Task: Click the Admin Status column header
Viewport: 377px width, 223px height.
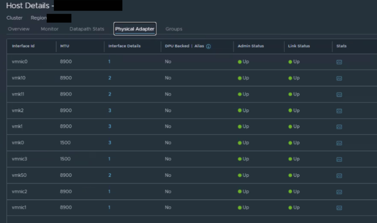Action: [x=251, y=46]
